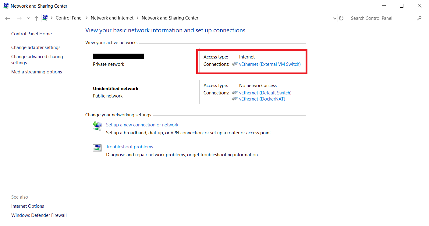Select the 'Private network' text
The image size is (429, 226).
point(108,64)
